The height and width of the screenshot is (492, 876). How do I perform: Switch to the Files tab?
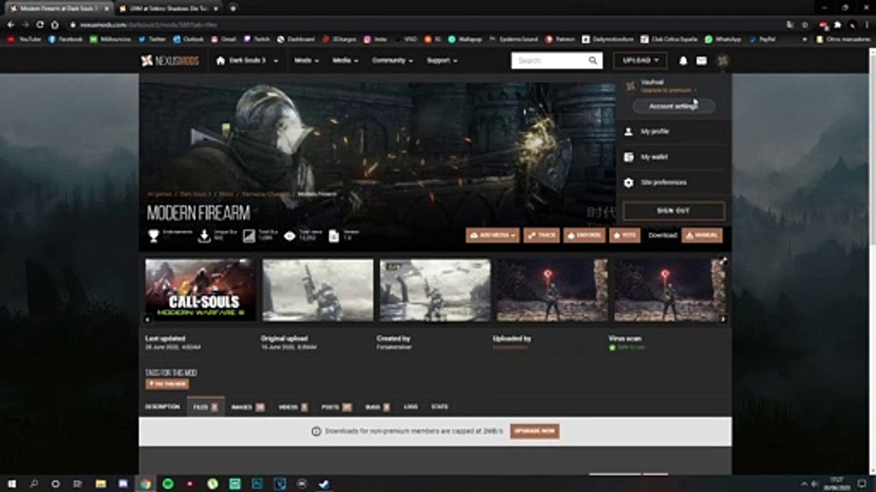click(x=205, y=407)
